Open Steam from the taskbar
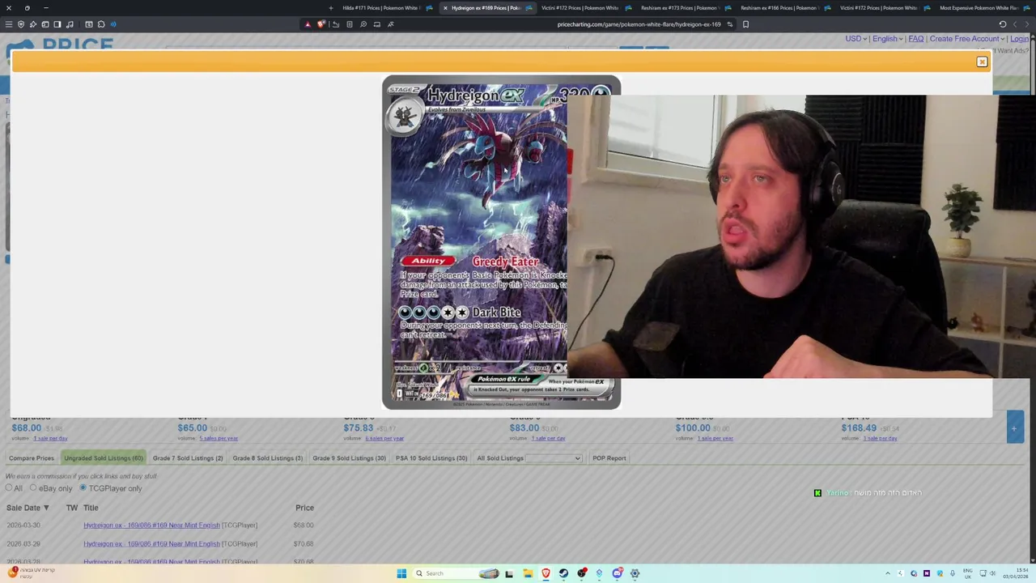 tap(563, 573)
